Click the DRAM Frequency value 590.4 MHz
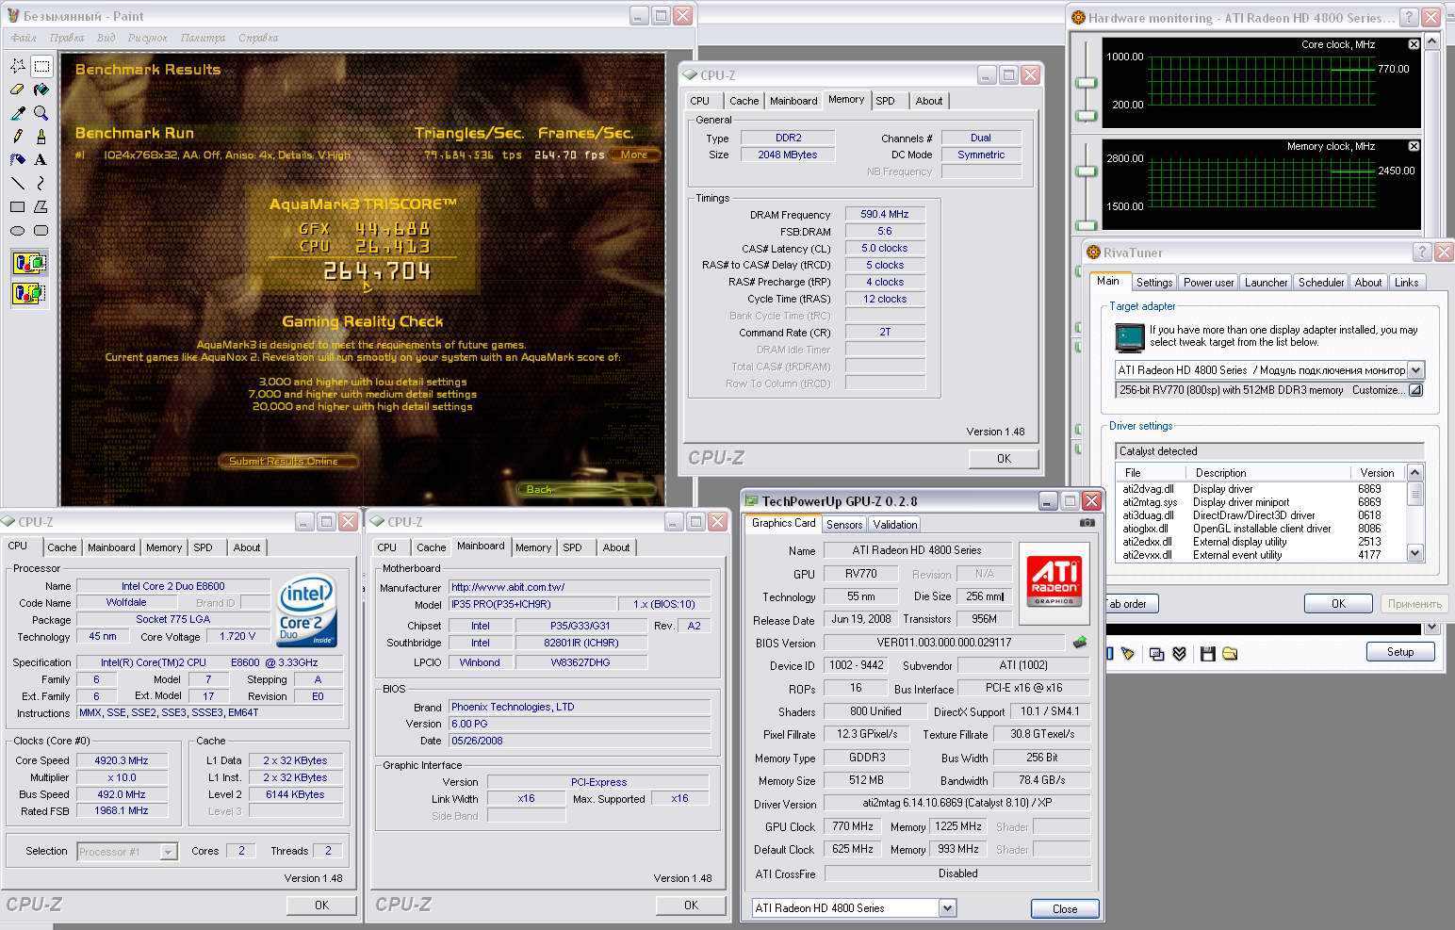This screenshot has width=1455, height=930. [x=885, y=215]
